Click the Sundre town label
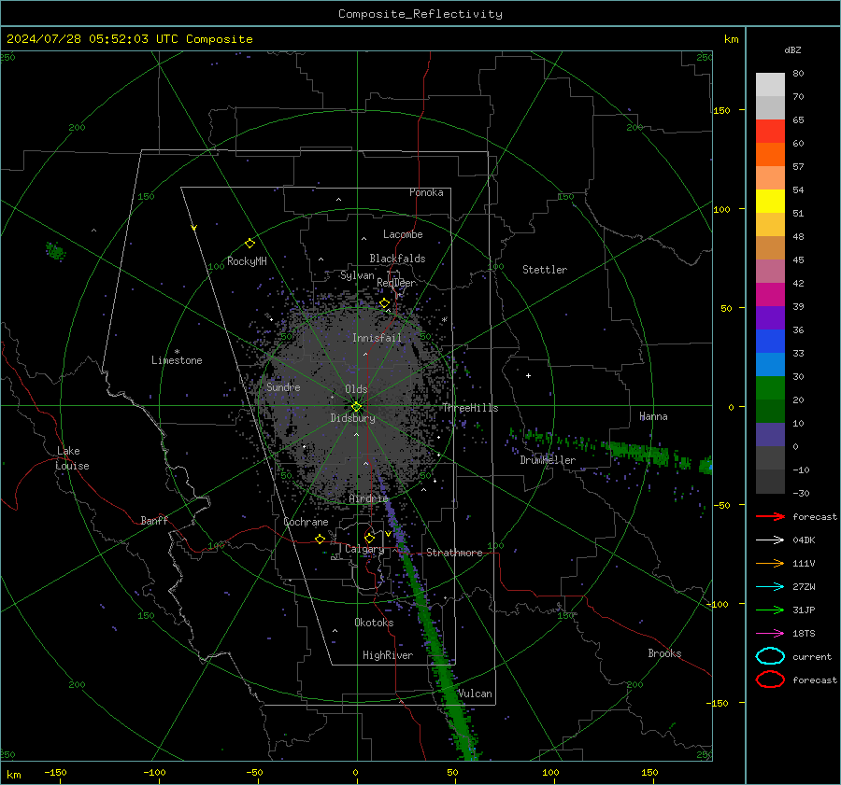 point(283,387)
